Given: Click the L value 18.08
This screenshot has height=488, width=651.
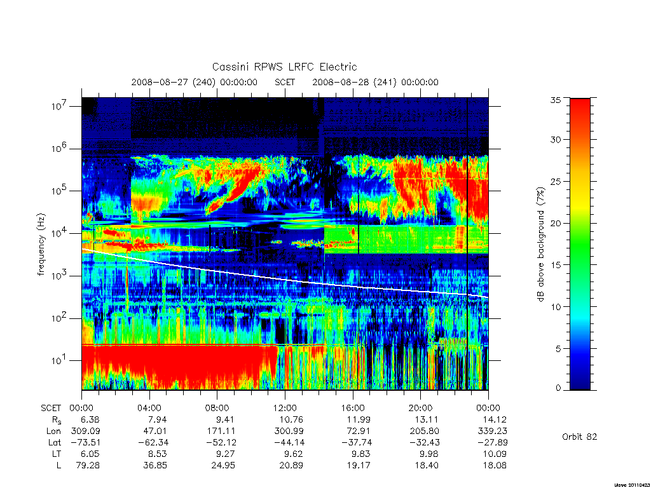Looking at the screenshot, I should click(495, 466).
